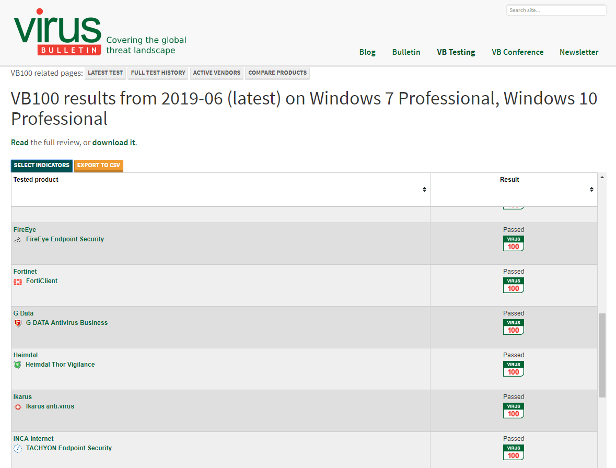Click the TACHYON Endpoint Security icon
The image size is (616, 468).
(x=18, y=448)
